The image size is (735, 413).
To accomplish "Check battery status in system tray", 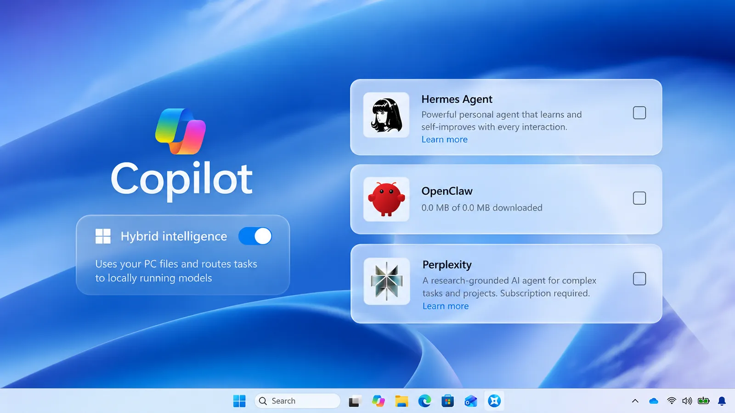I will point(704,401).
